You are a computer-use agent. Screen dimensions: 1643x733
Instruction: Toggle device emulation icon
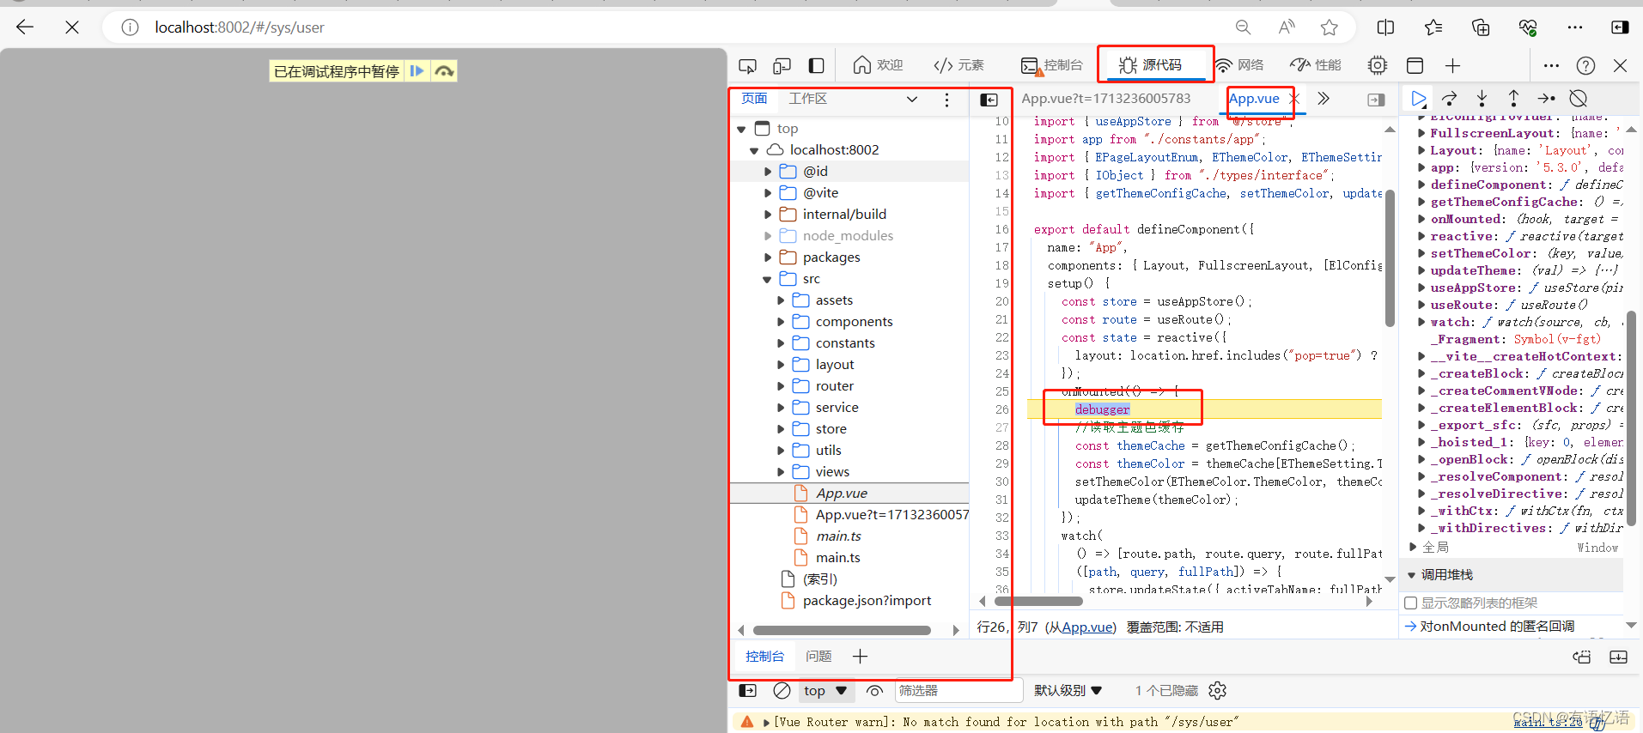[x=782, y=66]
